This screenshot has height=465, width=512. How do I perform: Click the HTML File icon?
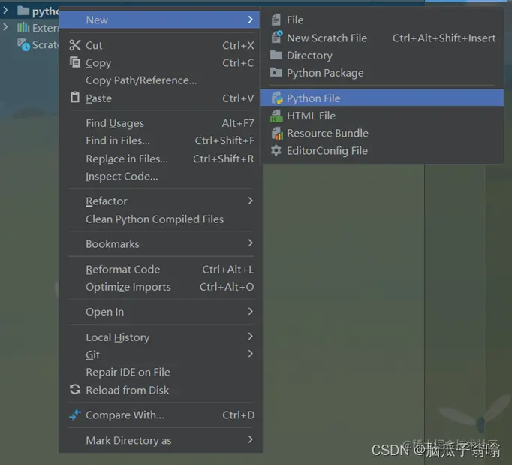click(276, 116)
